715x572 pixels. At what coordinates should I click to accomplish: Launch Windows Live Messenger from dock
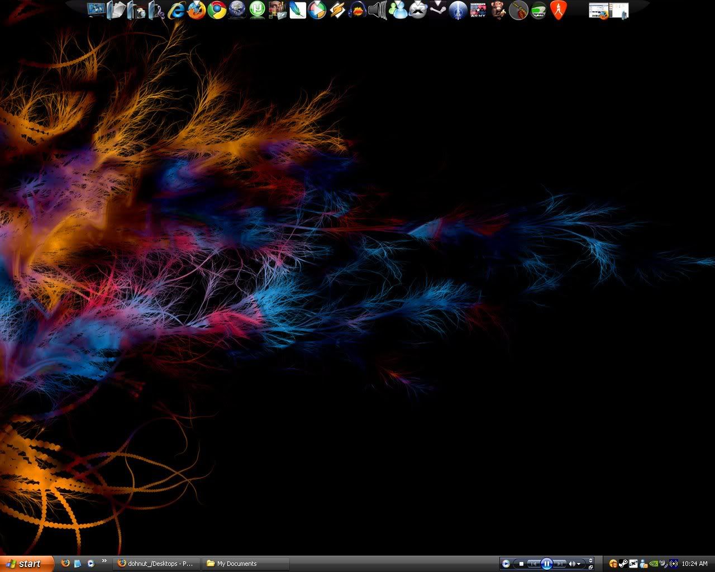coord(398,9)
